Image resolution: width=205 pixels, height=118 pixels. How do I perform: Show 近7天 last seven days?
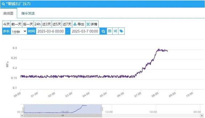(67, 24)
